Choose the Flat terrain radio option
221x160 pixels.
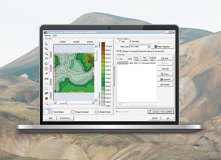pos(120,42)
